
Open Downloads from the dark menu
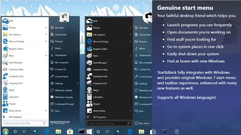click(145, 55)
